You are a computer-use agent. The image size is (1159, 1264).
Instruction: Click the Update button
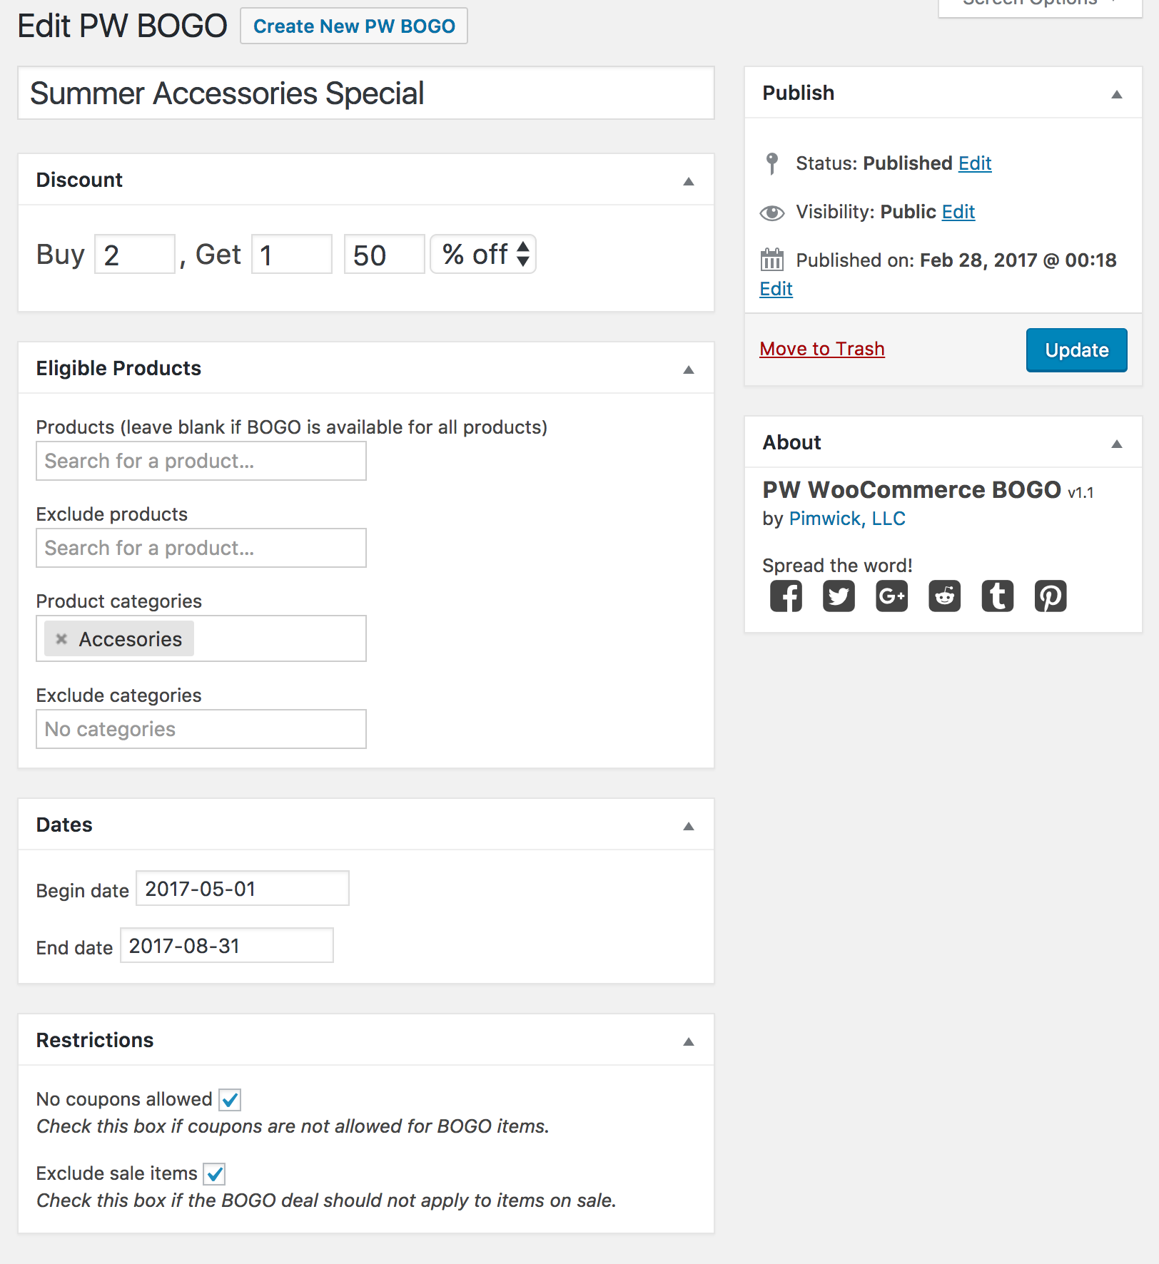1076,350
